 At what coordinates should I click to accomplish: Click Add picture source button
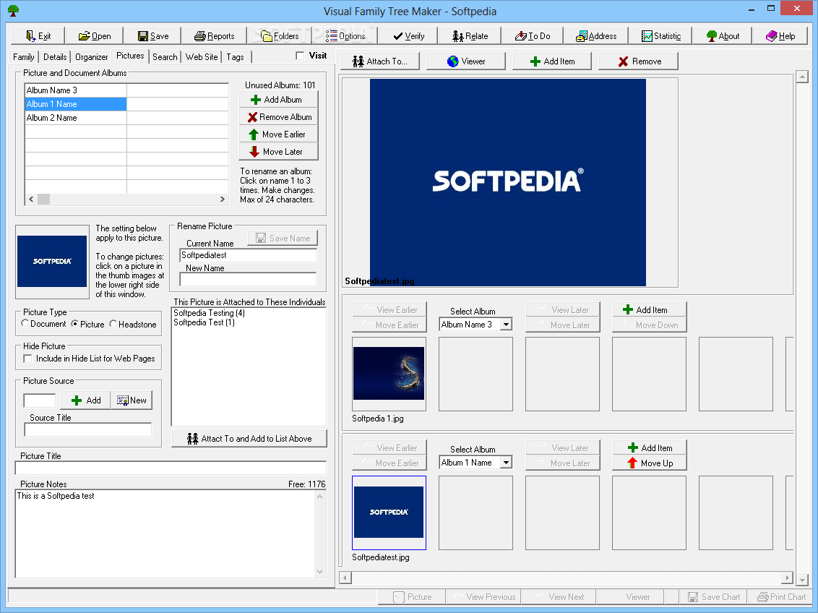coord(85,400)
